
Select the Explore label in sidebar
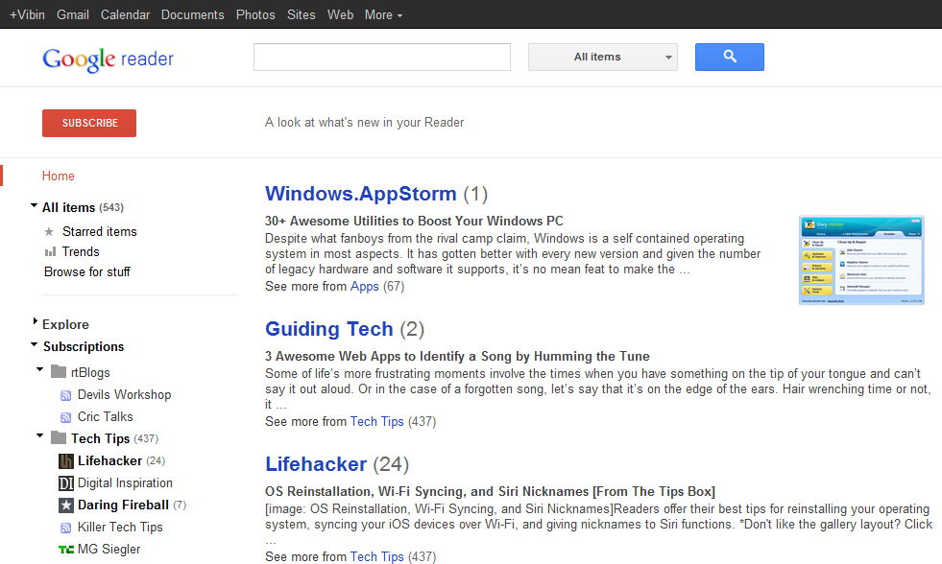[65, 324]
